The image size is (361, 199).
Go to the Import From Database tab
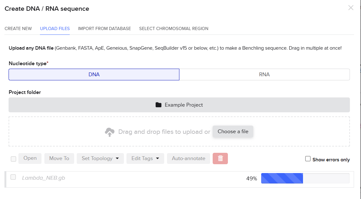104,28
